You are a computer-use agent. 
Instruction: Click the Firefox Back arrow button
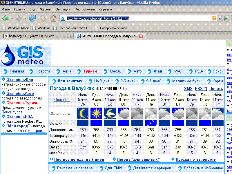tap(5, 19)
